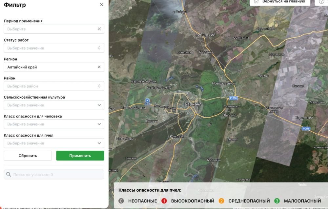This screenshot has width=328, height=209.
Task: Click the пос. Ильича map label
Action: coord(240,37)
